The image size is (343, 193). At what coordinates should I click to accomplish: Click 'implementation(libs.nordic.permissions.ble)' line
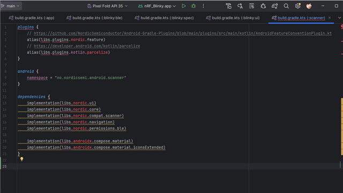click(x=76, y=129)
